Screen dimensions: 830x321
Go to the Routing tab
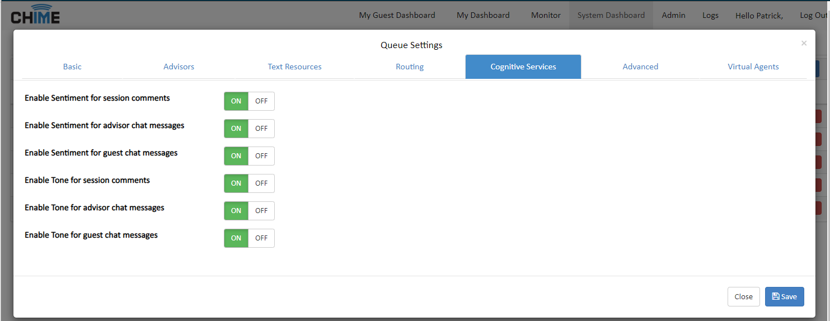(410, 67)
